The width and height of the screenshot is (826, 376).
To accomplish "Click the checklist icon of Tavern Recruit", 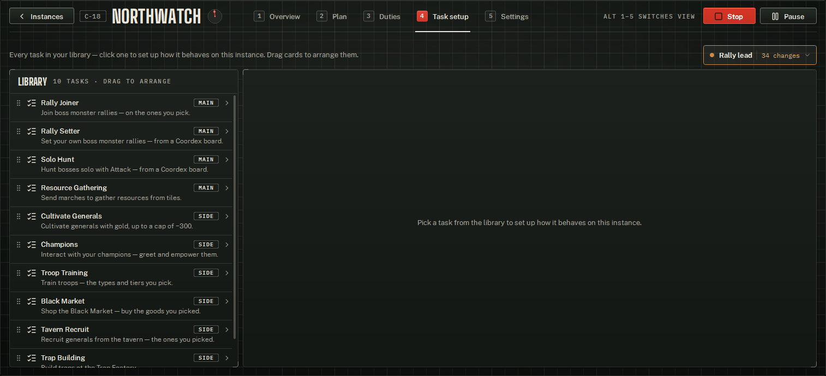I will point(31,329).
